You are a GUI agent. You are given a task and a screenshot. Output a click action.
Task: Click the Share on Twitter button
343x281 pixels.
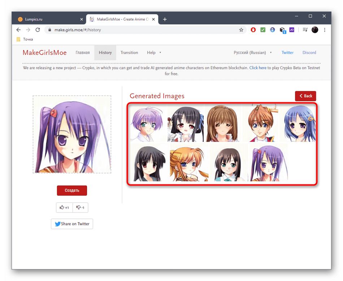[72, 224]
